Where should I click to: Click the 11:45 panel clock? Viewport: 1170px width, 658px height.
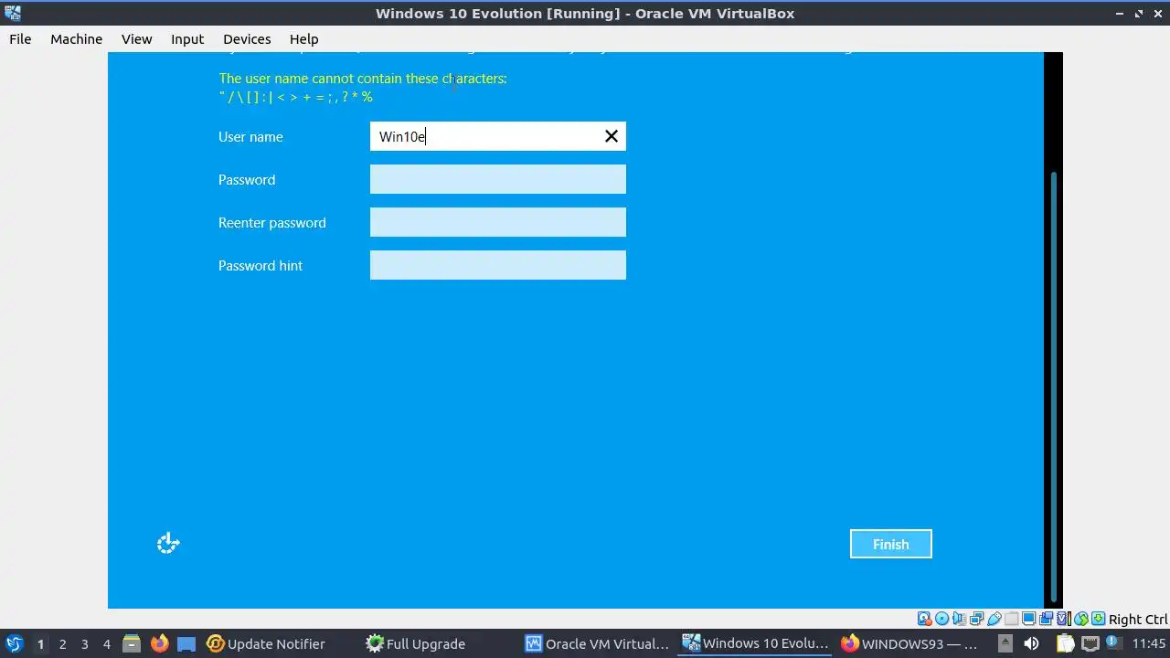(x=1148, y=643)
